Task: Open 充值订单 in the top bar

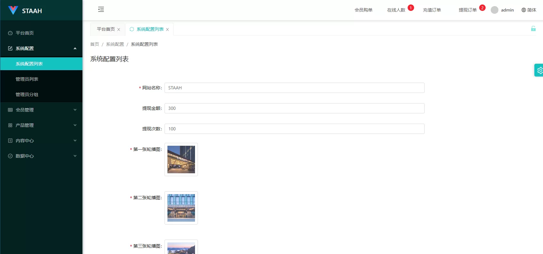Action: (432, 10)
